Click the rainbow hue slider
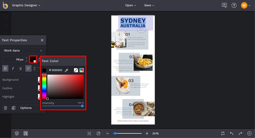255x138 pixels. click(44, 87)
